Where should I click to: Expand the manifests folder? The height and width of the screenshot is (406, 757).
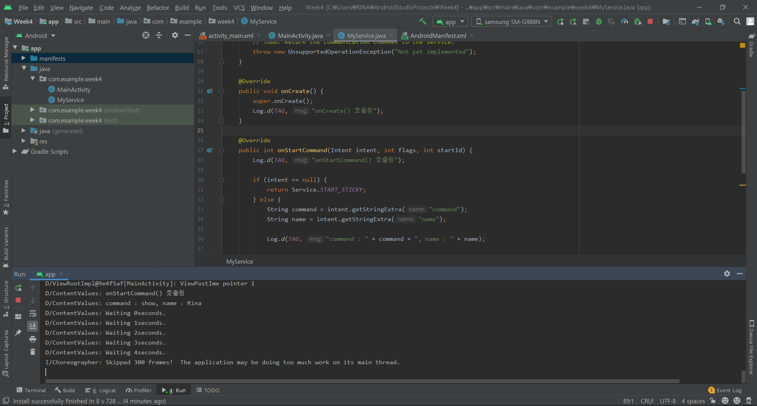pyautogui.click(x=24, y=58)
